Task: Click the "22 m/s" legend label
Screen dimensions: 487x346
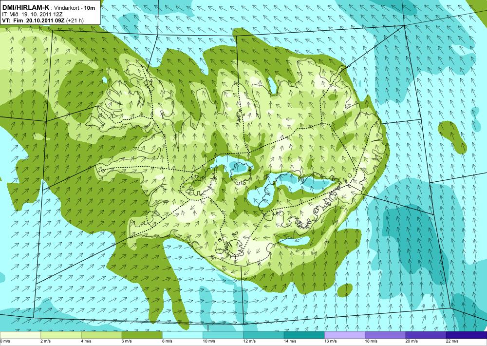Action: [x=452, y=341]
